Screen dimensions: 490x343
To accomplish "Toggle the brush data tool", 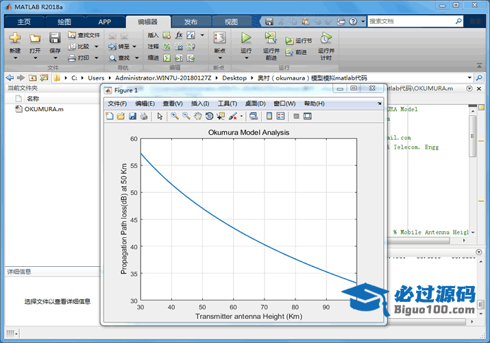I will click(232, 117).
